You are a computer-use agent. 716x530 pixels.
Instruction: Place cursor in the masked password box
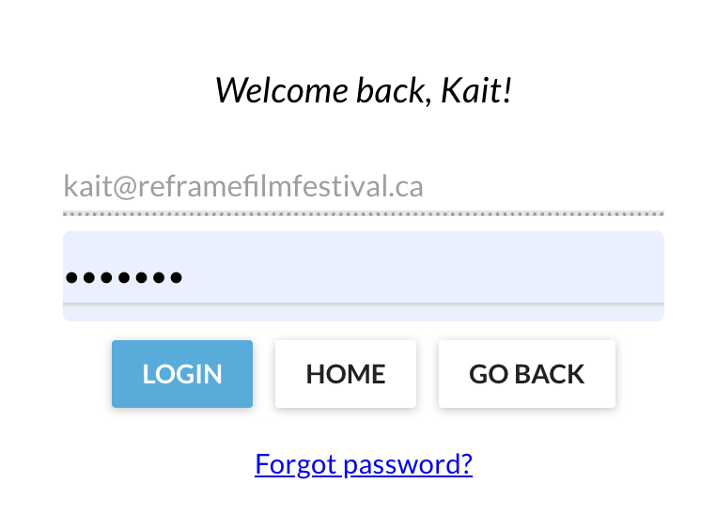click(x=363, y=276)
